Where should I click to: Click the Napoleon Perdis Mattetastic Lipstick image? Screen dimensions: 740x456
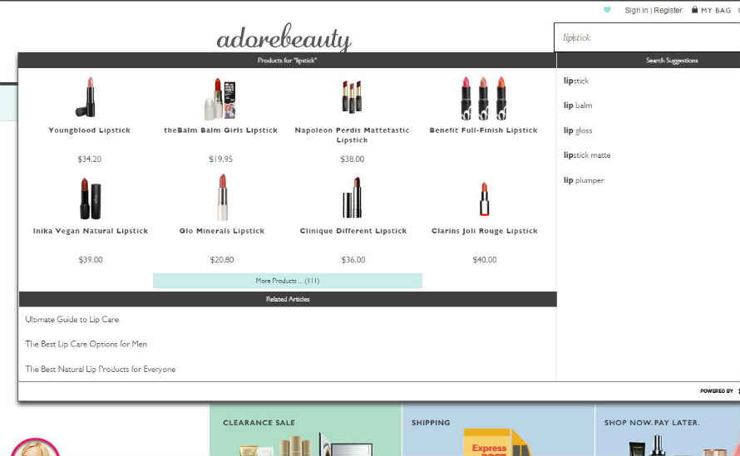click(352, 97)
